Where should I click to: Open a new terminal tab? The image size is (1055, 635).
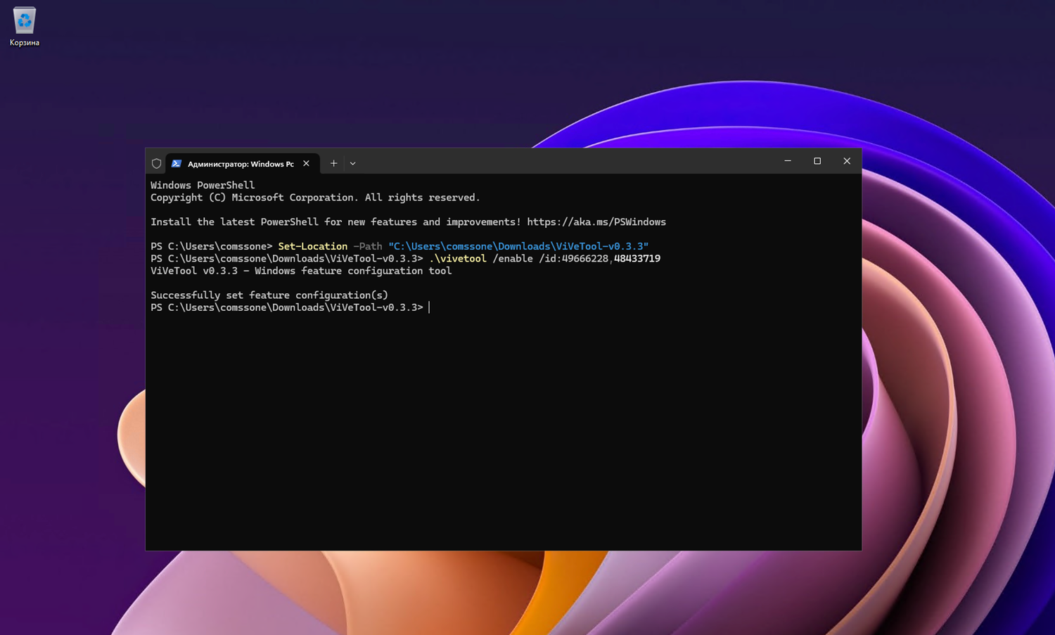[334, 163]
